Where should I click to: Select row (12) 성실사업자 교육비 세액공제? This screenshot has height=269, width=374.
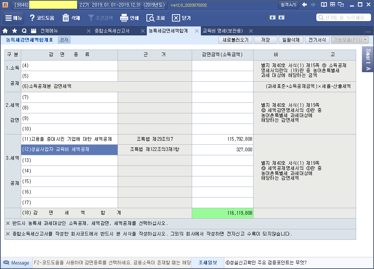(69, 150)
